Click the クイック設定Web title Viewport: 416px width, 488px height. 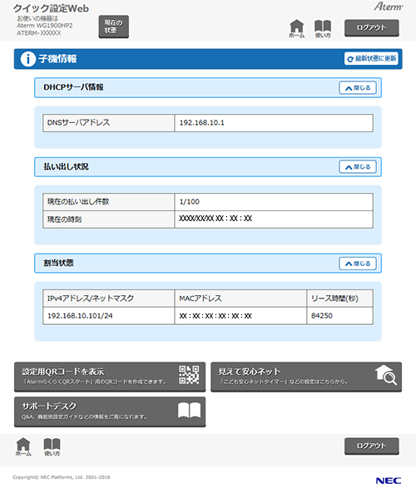(x=51, y=8)
